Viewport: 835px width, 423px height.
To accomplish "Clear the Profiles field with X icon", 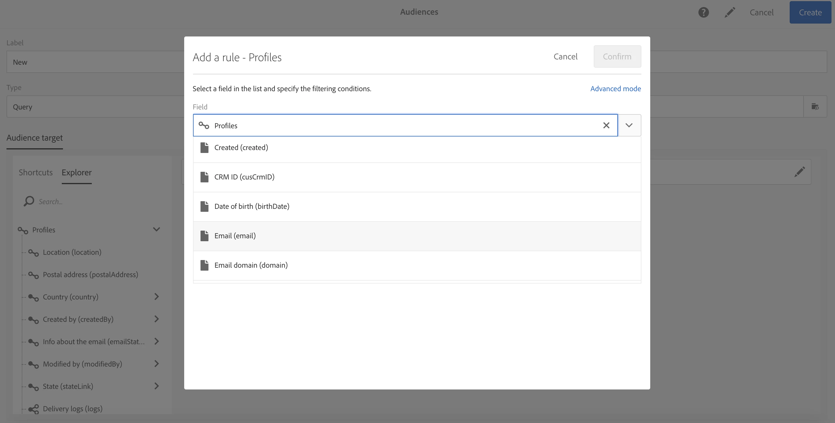I will [606, 125].
